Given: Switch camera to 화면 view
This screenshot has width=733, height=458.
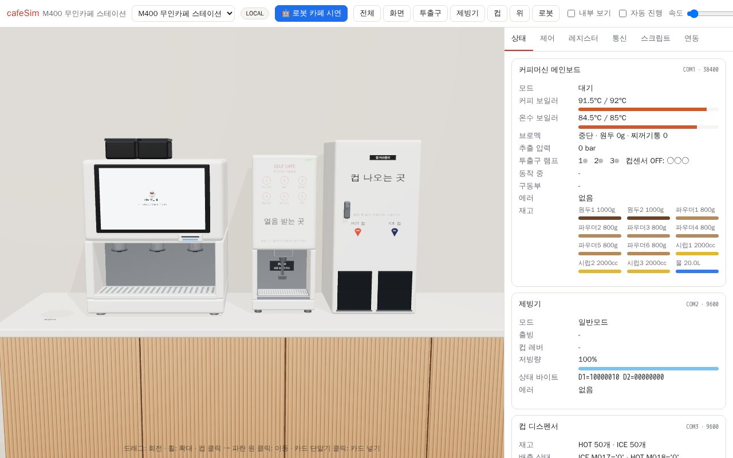Looking at the screenshot, I should tap(396, 13).
